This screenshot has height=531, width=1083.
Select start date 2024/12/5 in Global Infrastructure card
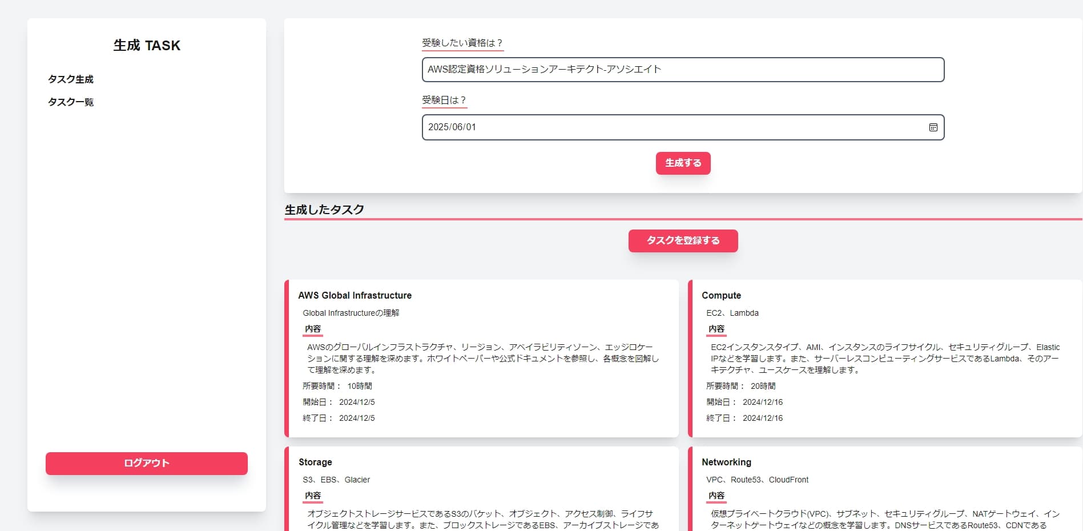click(x=357, y=402)
